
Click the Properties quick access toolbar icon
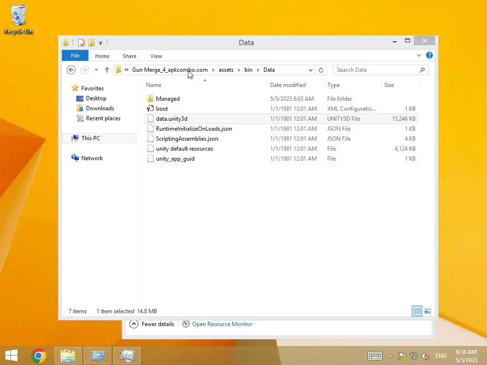pyautogui.click(x=81, y=42)
